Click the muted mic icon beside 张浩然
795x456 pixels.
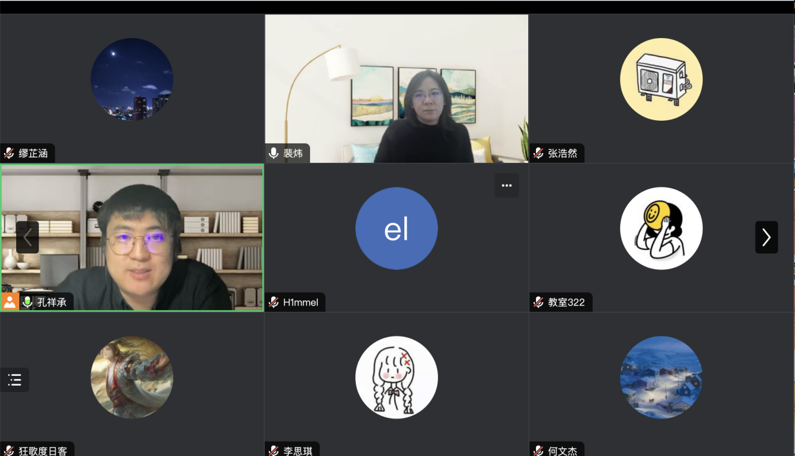(539, 154)
